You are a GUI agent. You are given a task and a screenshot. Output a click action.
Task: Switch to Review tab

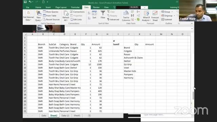96,7
